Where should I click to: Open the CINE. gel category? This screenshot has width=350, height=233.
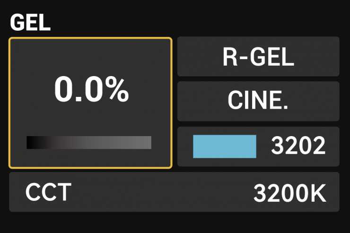point(258,101)
